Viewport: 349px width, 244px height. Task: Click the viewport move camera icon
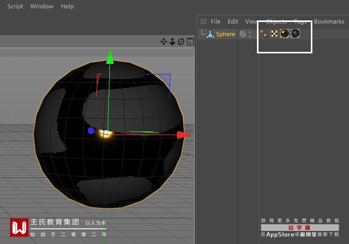point(164,42)
